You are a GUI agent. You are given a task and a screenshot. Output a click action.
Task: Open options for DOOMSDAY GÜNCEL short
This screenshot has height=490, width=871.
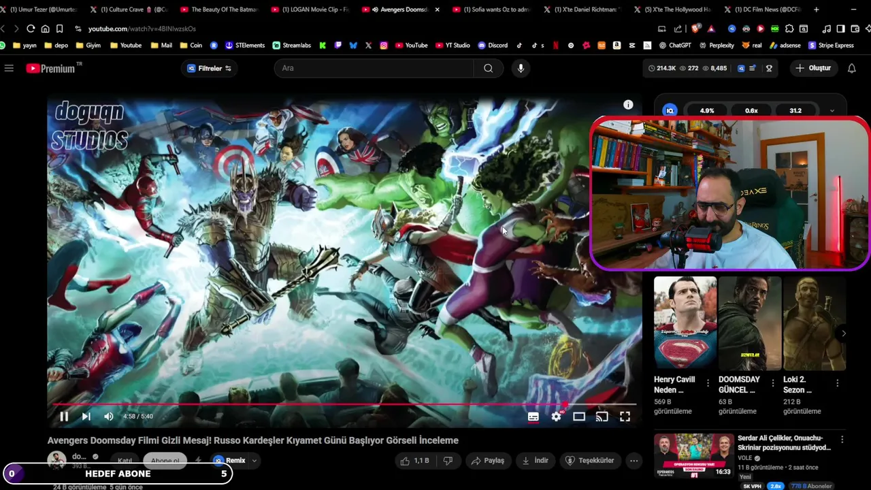tap(772, 383)
